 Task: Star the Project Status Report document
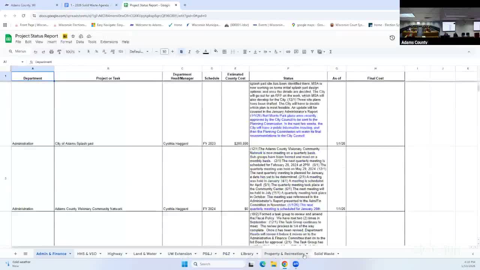point(73,36)
